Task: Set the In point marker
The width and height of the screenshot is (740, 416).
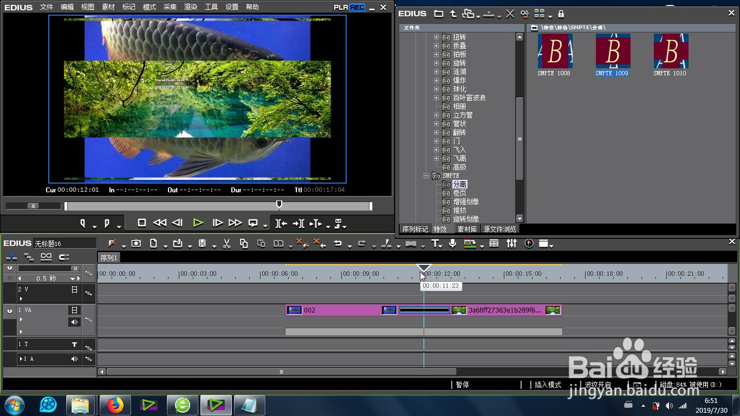Action: [83, 223]
